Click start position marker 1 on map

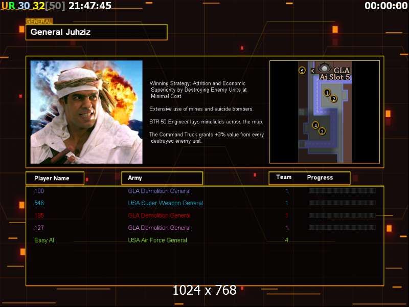click(327, 93)
